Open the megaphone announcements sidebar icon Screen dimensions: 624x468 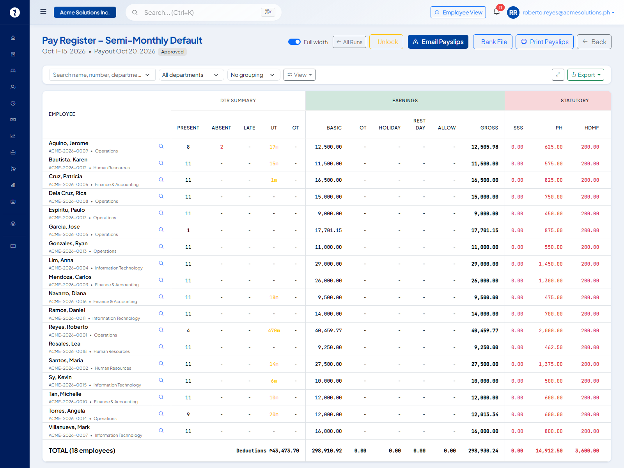coord(13,169)
